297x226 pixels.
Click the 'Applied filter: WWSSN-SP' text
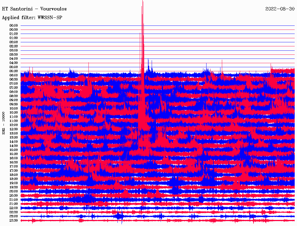(32, 18)
